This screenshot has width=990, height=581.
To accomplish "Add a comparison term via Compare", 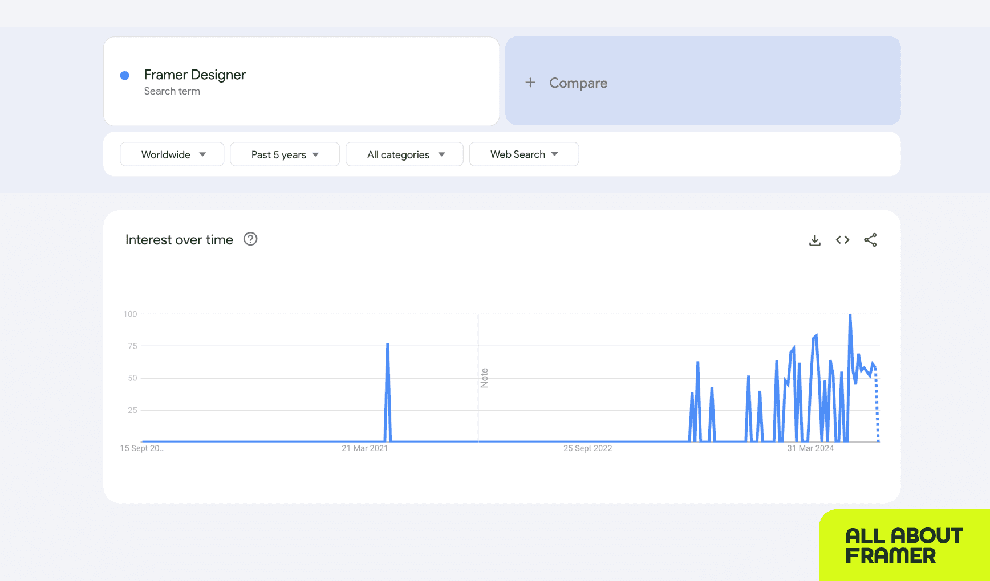I will pyautogui.click(x=703, y=81).
